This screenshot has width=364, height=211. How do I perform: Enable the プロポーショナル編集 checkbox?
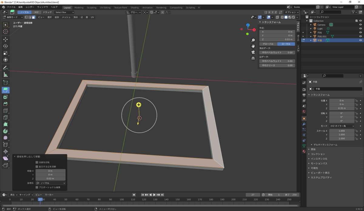[x=37, y=187]
